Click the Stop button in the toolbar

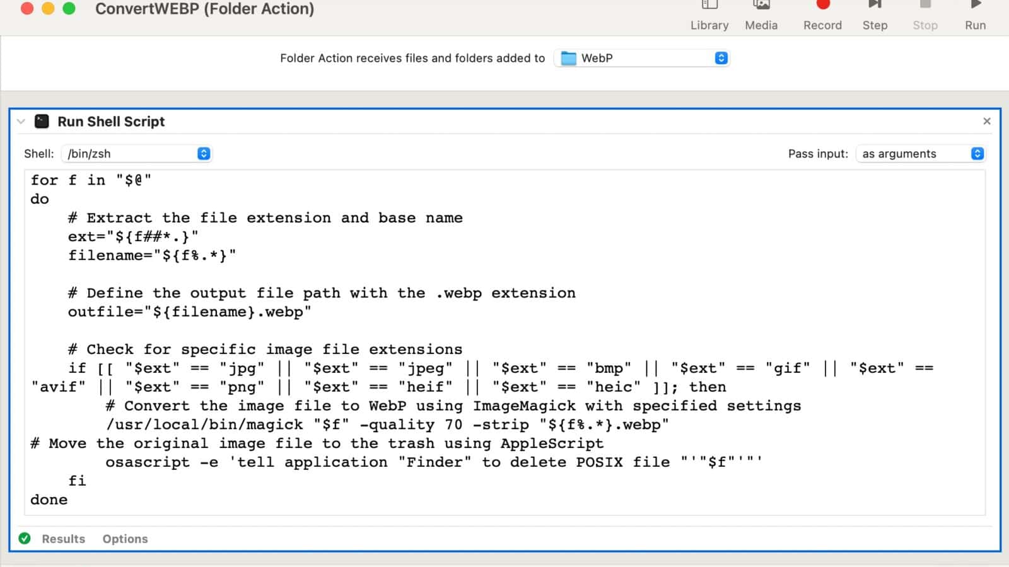click(x=924, y=14)
